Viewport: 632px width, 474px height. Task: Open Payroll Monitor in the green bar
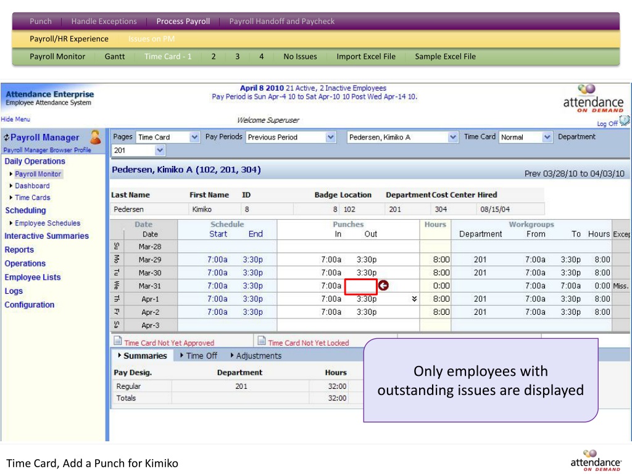click(x=57, y=56)
